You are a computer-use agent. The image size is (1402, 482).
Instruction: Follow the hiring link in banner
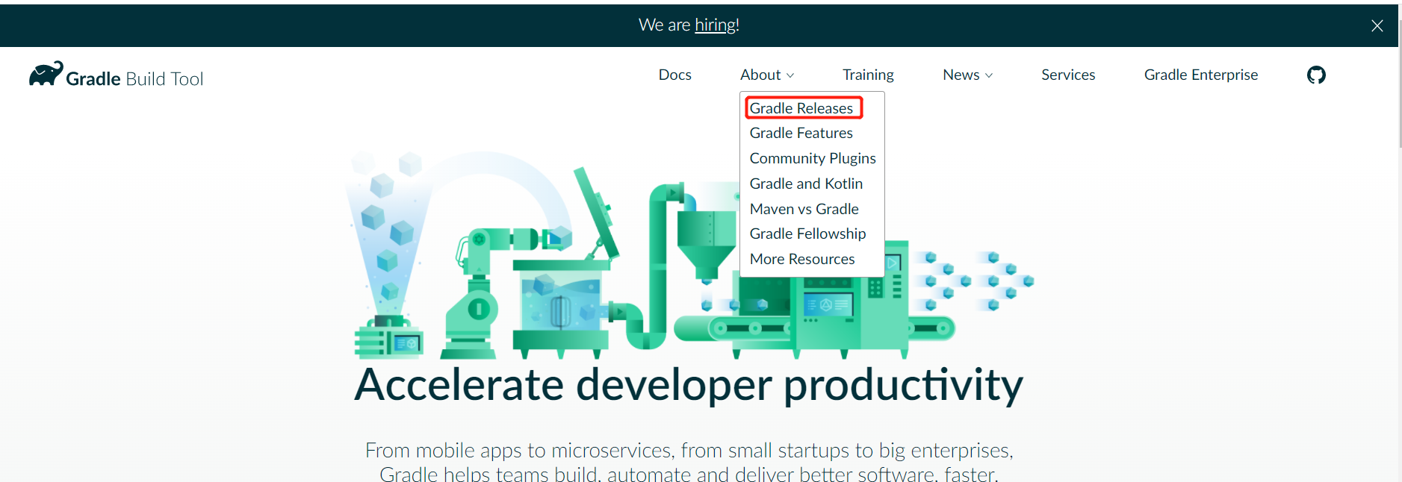coord(715,25)
